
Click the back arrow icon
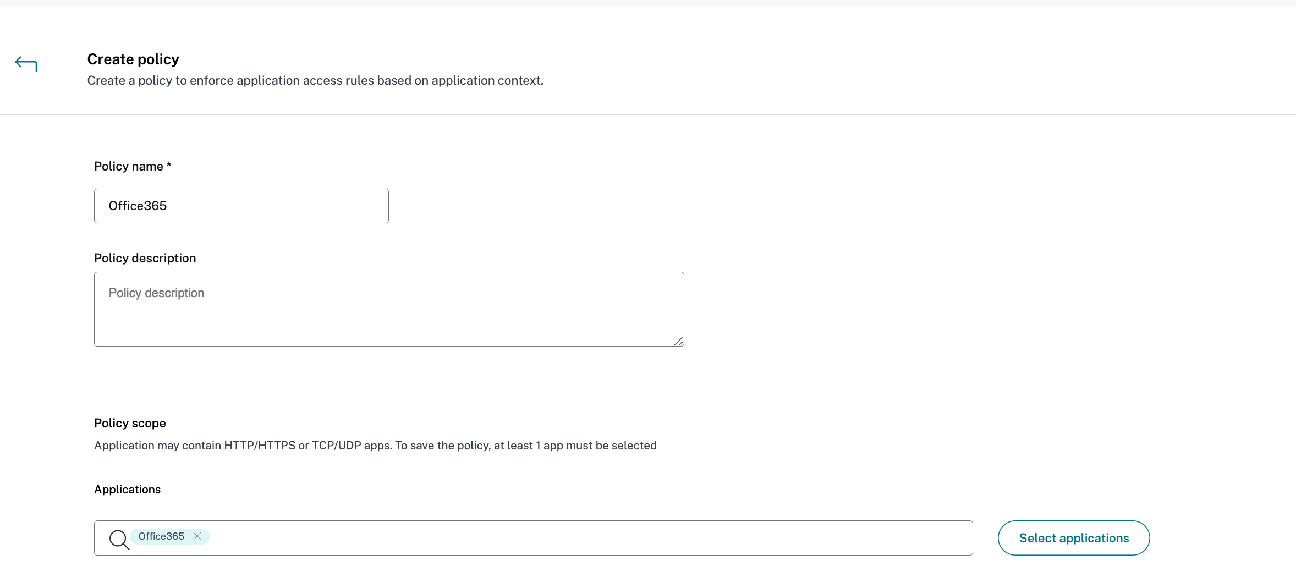[x=26, y=64]
